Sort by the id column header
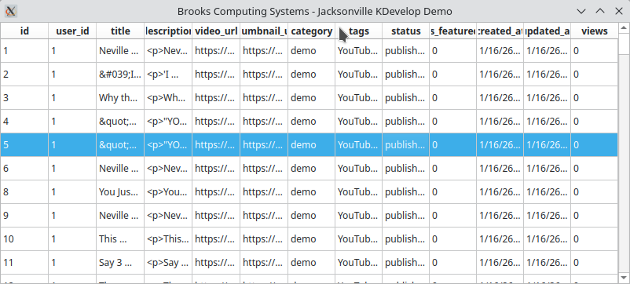 [24, 31]
